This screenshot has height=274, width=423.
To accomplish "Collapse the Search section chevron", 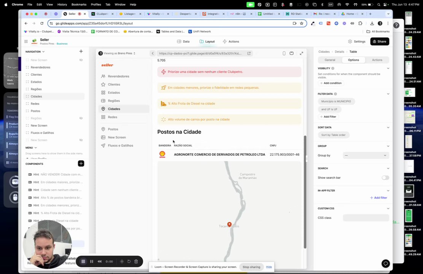I will click(388, 169).
